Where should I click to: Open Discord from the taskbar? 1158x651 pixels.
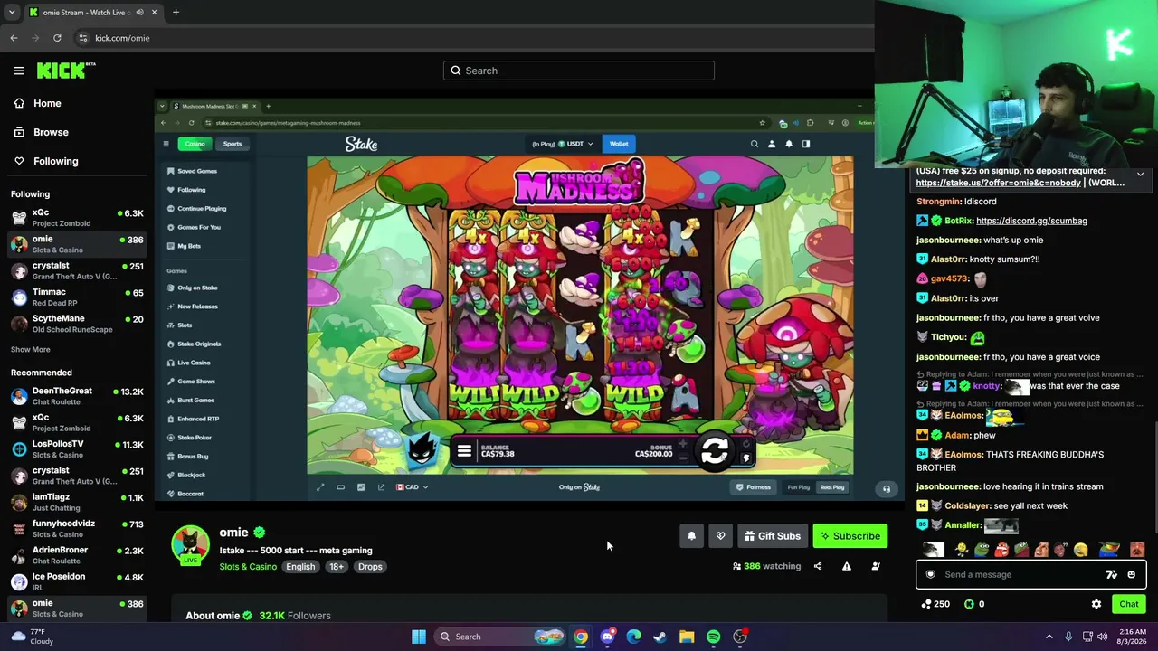point(607,637)
